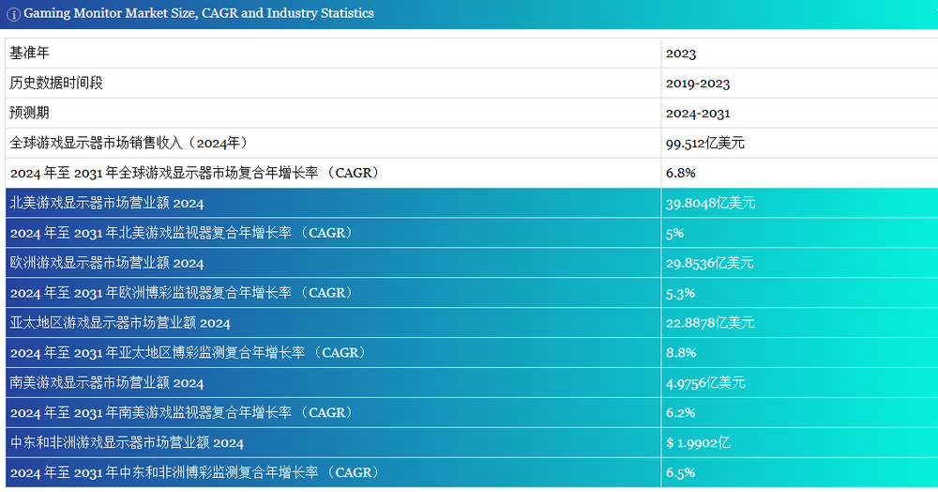938x492 pixels.
Task: Select the 亚太地区游戏显示器市场营业额 2024 row
Action: point(120,323)
